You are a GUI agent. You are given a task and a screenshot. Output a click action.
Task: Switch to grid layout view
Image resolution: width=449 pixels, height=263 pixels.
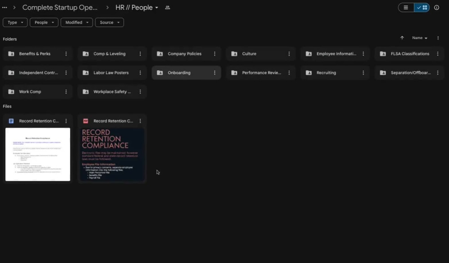(422, 8)
